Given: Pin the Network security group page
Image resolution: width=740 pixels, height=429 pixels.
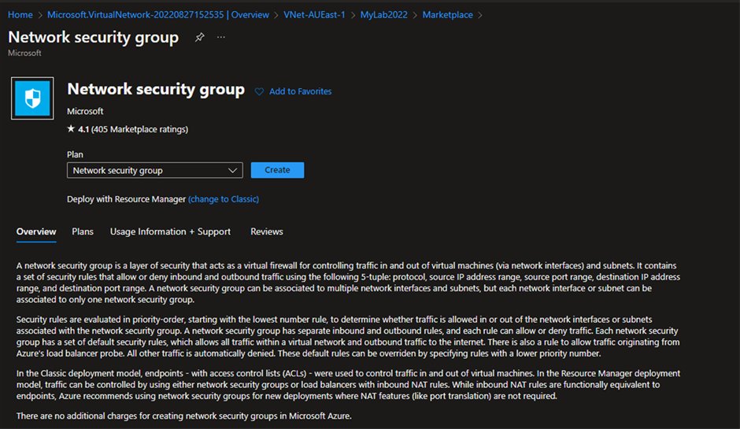Looking at the screenshot, I should point(200,37).
